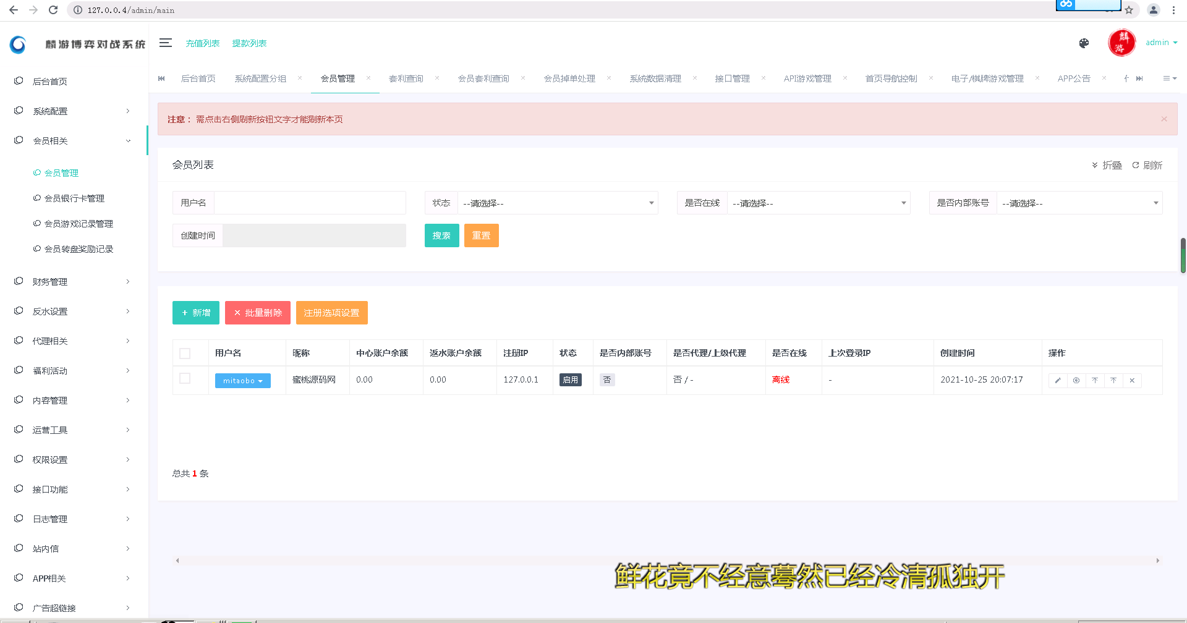The height and width of the screenshot is (623, 1187).
Task: Switch to the 系统配置分组 tab
Action: 260,78
